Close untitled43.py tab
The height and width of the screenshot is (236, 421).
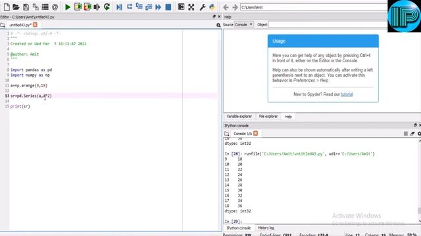tap(35, 25)
